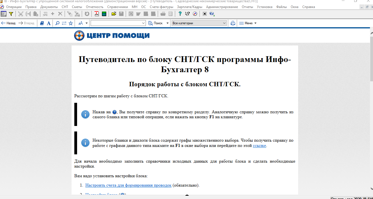The height and width of the screenshot is (199, 373).
Task: Open the Все категории dropdown
Action: 199,23
